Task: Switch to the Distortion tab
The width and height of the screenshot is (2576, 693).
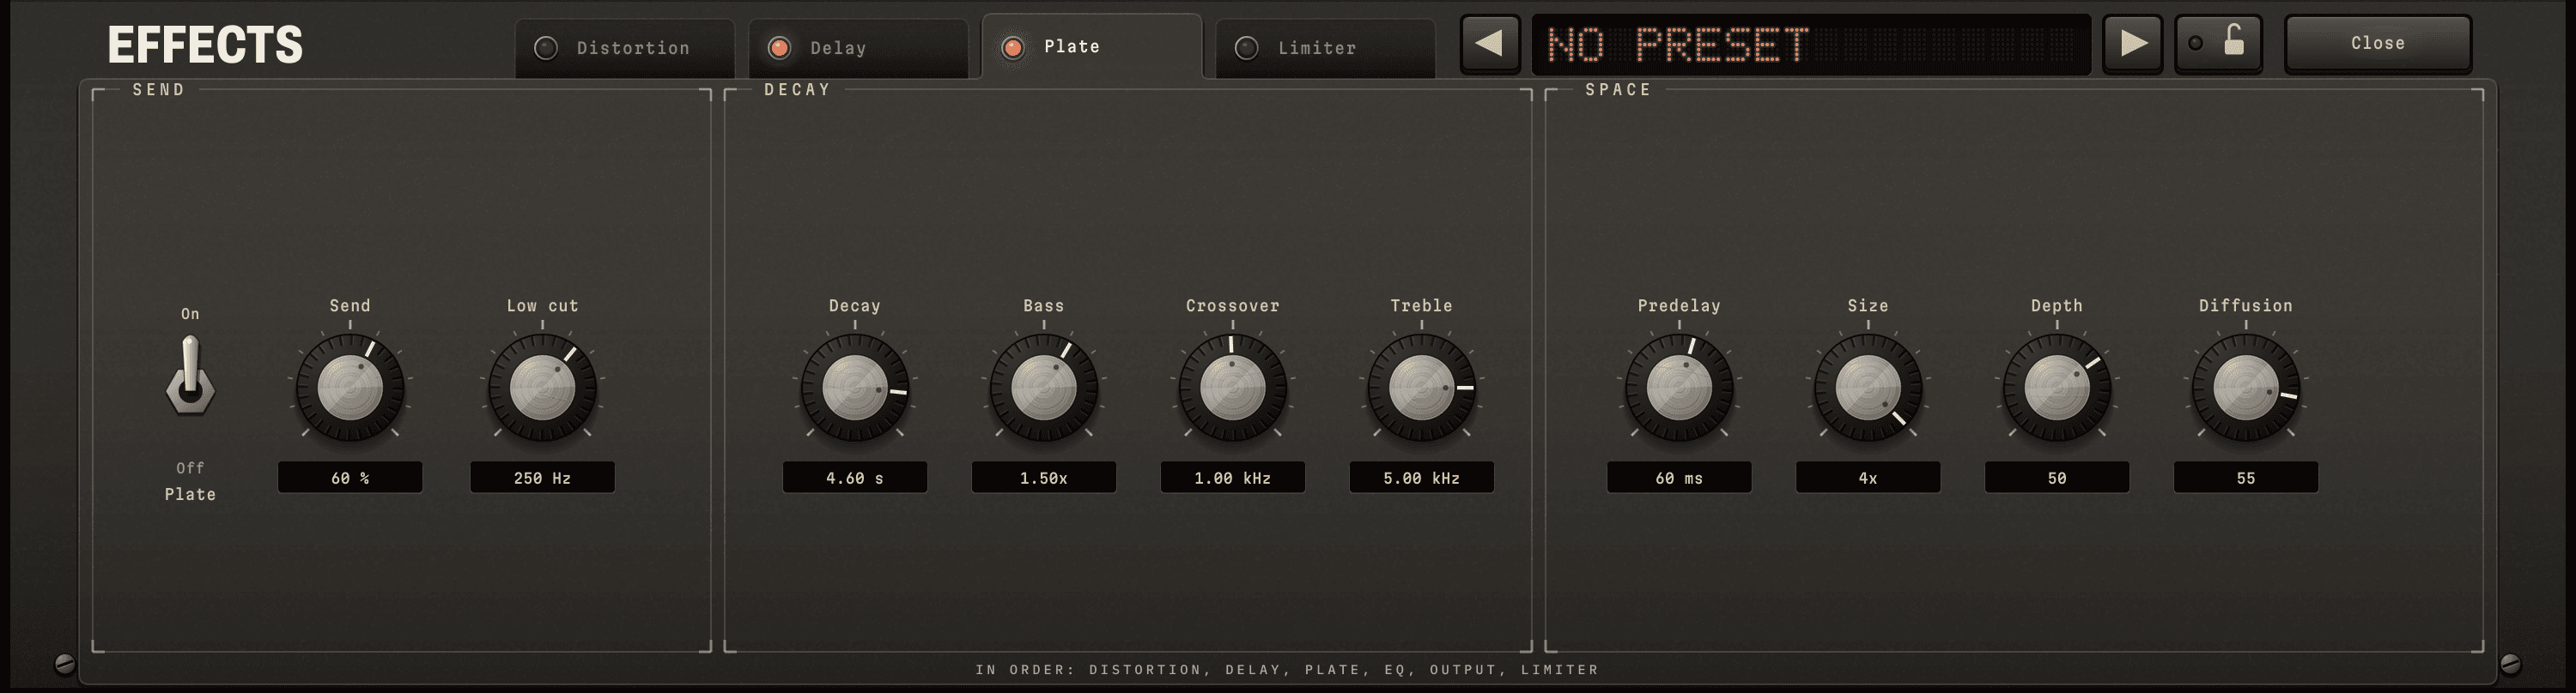Action: point(625,48)
